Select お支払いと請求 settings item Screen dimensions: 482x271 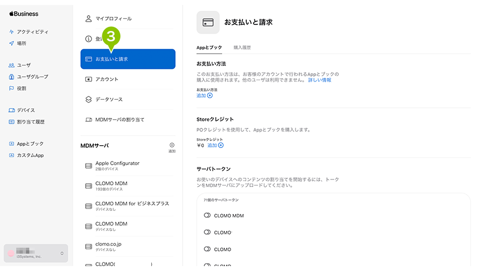(128, 59)
